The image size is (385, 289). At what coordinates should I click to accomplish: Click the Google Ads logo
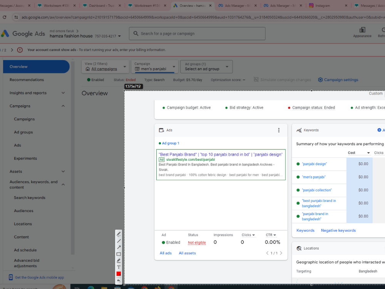click(x=23, y=34)
